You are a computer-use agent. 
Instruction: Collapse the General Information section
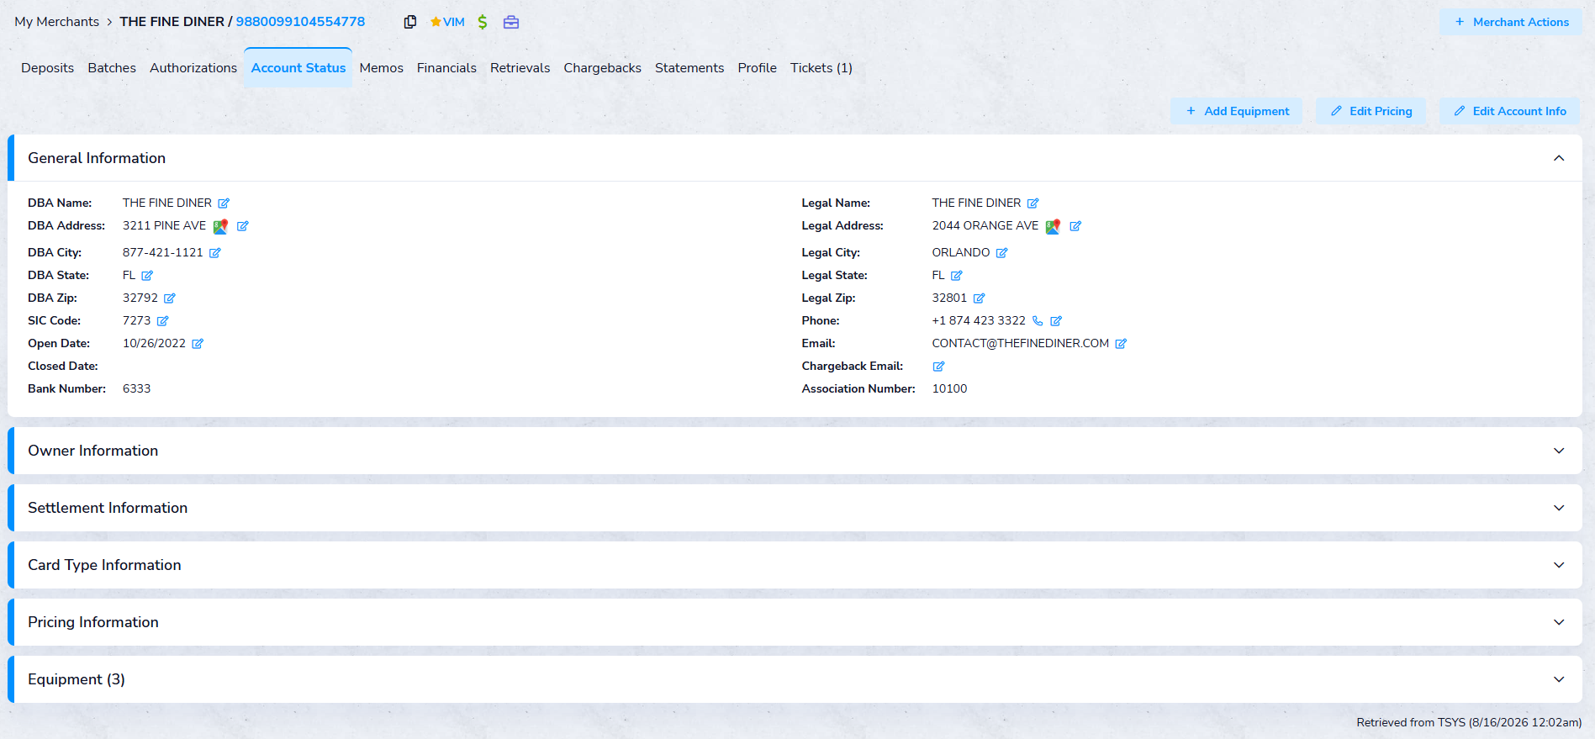click(x=1559, y=158)
